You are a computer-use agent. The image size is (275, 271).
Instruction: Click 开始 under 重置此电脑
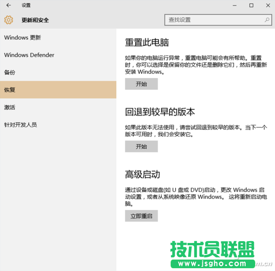tap(141, 84)
